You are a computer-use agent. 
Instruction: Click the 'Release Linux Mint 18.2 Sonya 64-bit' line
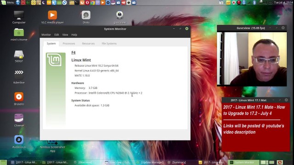point(96,66)
